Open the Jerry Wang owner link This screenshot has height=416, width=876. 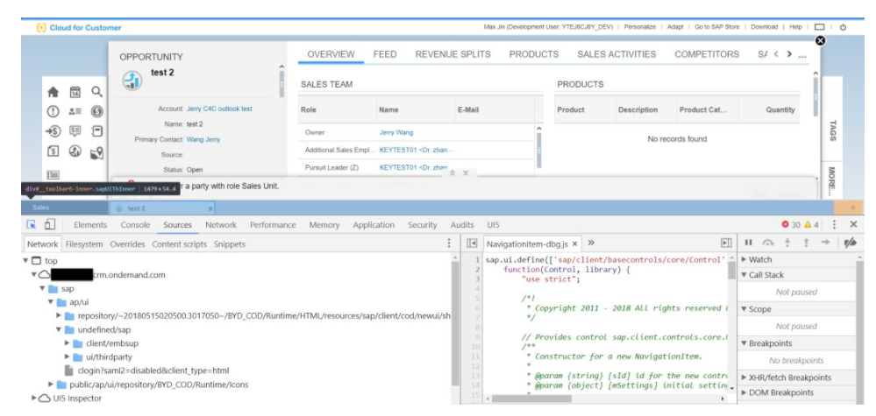396,133
